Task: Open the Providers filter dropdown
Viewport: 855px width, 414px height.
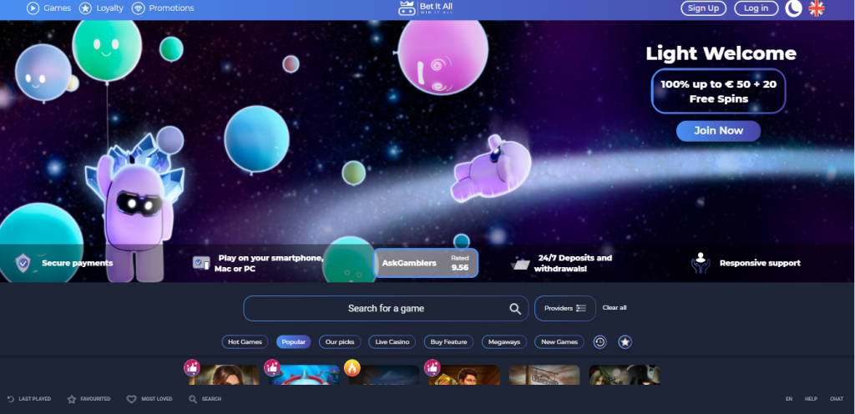Action: 565,308
